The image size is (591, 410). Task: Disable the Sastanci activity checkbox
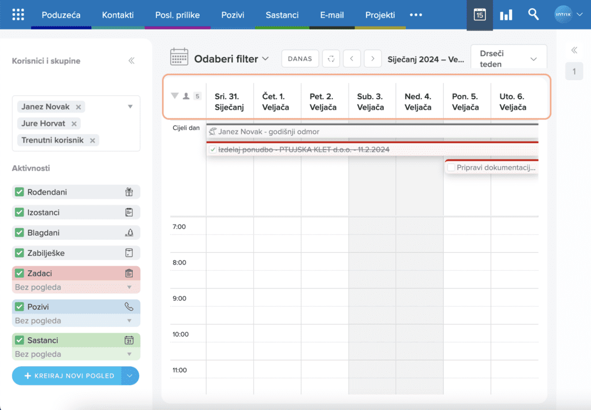(19, 340)
